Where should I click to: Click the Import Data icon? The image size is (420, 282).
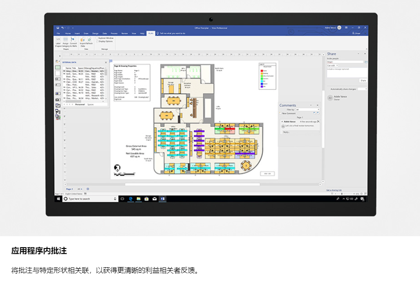pos(82,40)
